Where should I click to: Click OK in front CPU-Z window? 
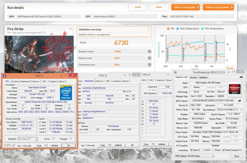click(69, 146)
